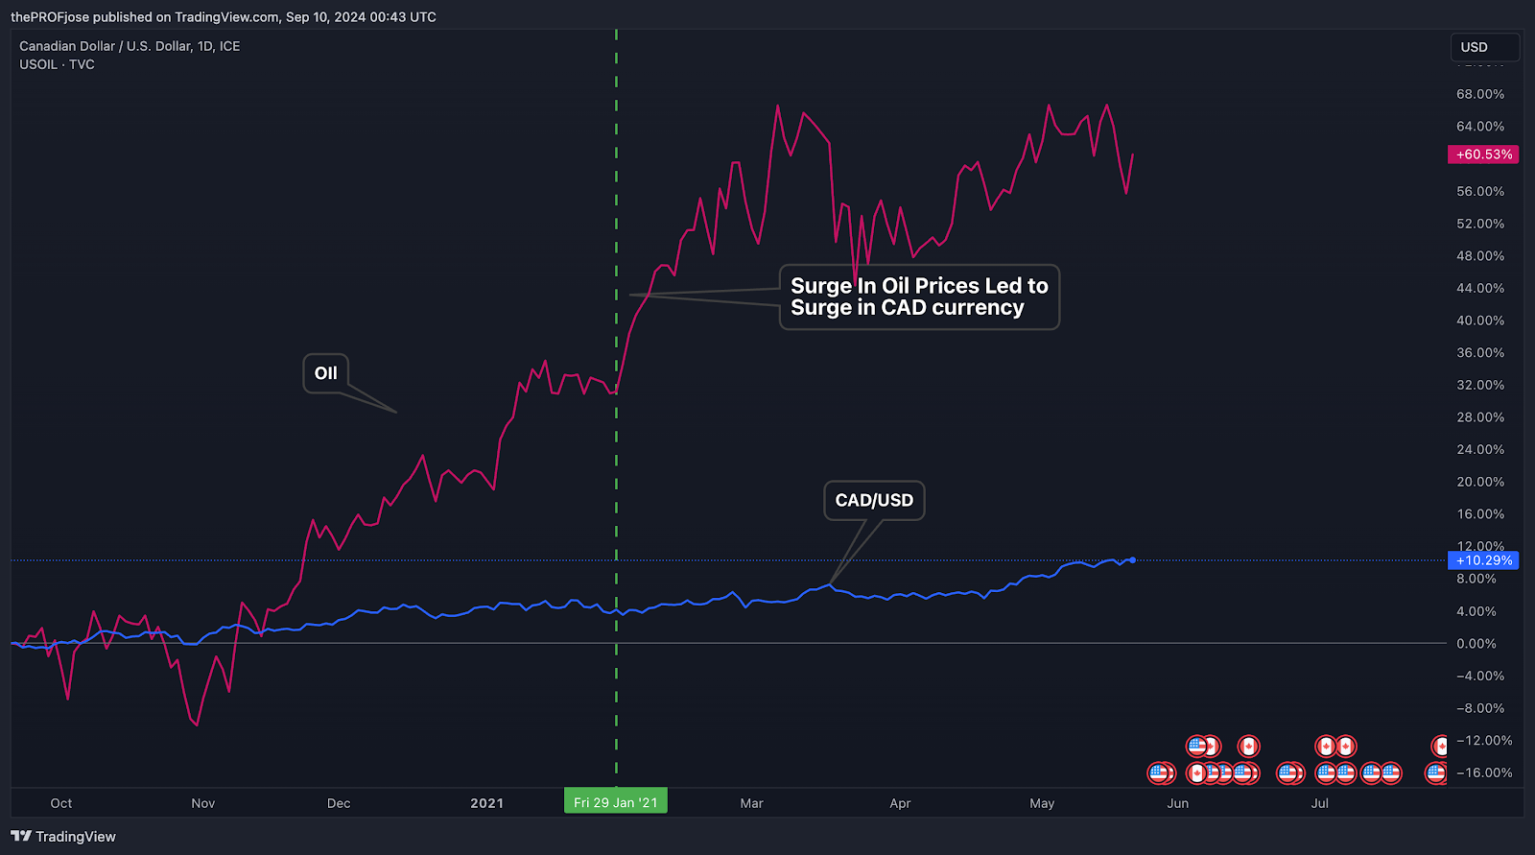The height and width of the screenshot is (855, 1535).
Task: Click the 44.00% price axis value
Action: [1480, 288]
